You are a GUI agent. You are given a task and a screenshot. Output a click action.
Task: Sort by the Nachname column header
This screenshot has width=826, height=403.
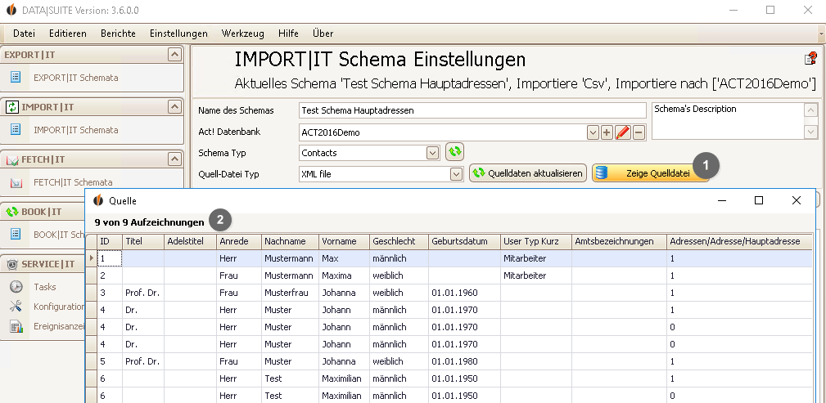[291, 241]
